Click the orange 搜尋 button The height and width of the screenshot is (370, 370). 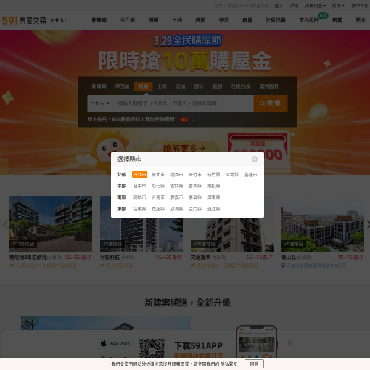coord(271,104)
